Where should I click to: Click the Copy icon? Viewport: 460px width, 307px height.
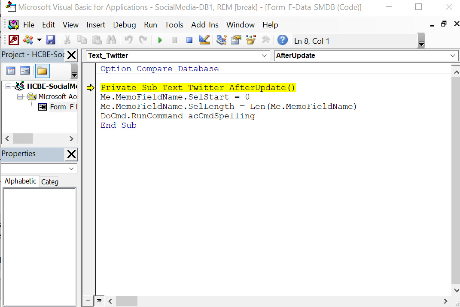(x=82, y=40)
